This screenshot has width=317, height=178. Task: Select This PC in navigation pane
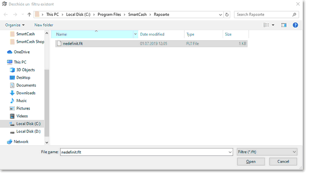click(17, 62)
